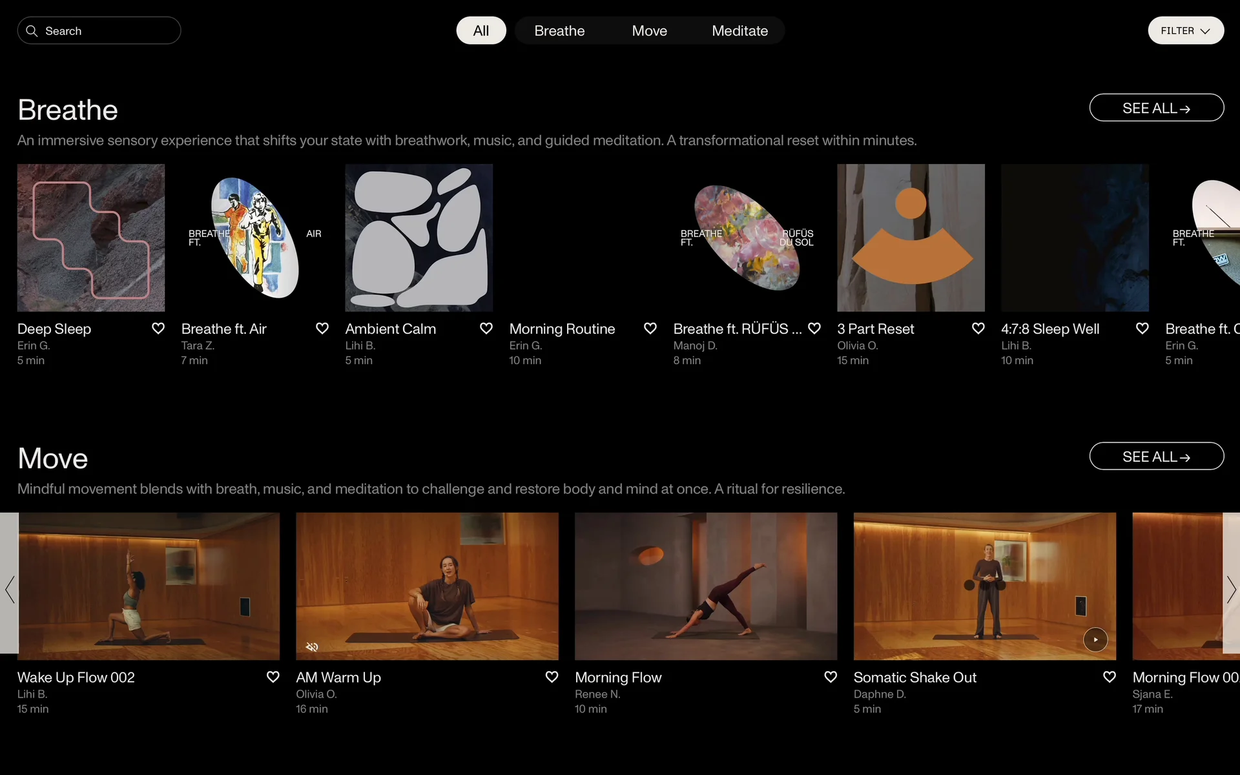Screen dimensions: 1240x775
Task: Open the FILTER dropdown
Action: 1185,31
